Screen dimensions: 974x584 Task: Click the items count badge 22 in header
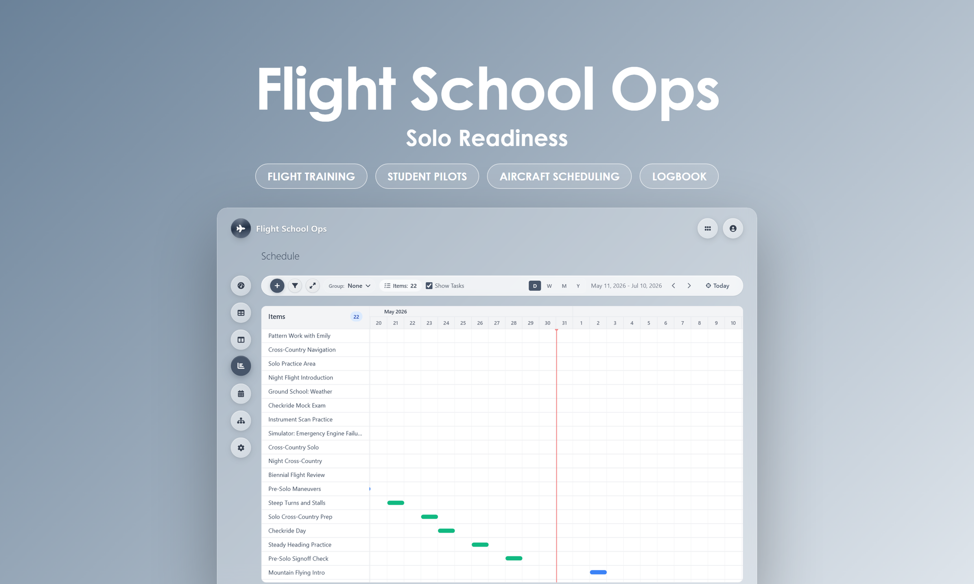pyautogui.click(x=356, y=316)
